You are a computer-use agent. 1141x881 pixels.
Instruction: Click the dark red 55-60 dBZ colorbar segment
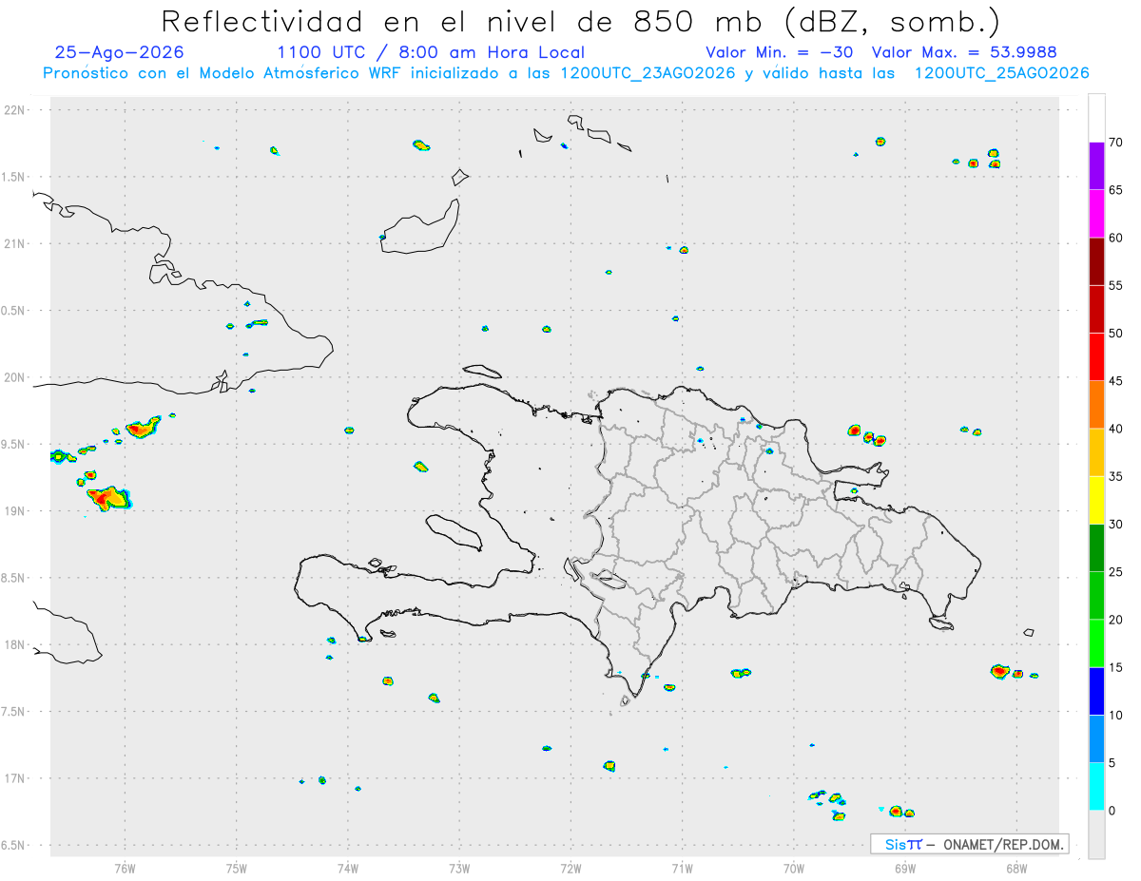click(x=1096, y=261)
